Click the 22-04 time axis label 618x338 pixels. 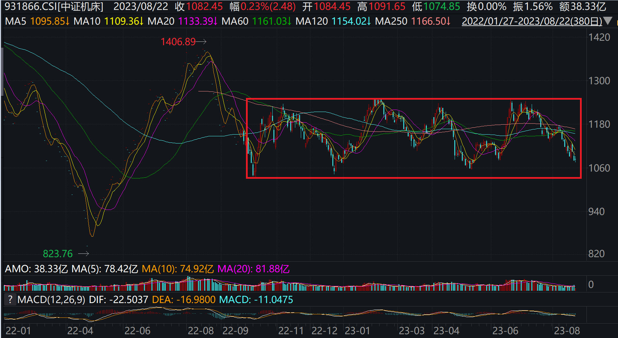click(x=80, y=331)
